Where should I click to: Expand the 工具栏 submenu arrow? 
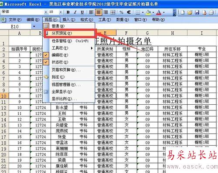pyautogui.click(x=92, y=48)
